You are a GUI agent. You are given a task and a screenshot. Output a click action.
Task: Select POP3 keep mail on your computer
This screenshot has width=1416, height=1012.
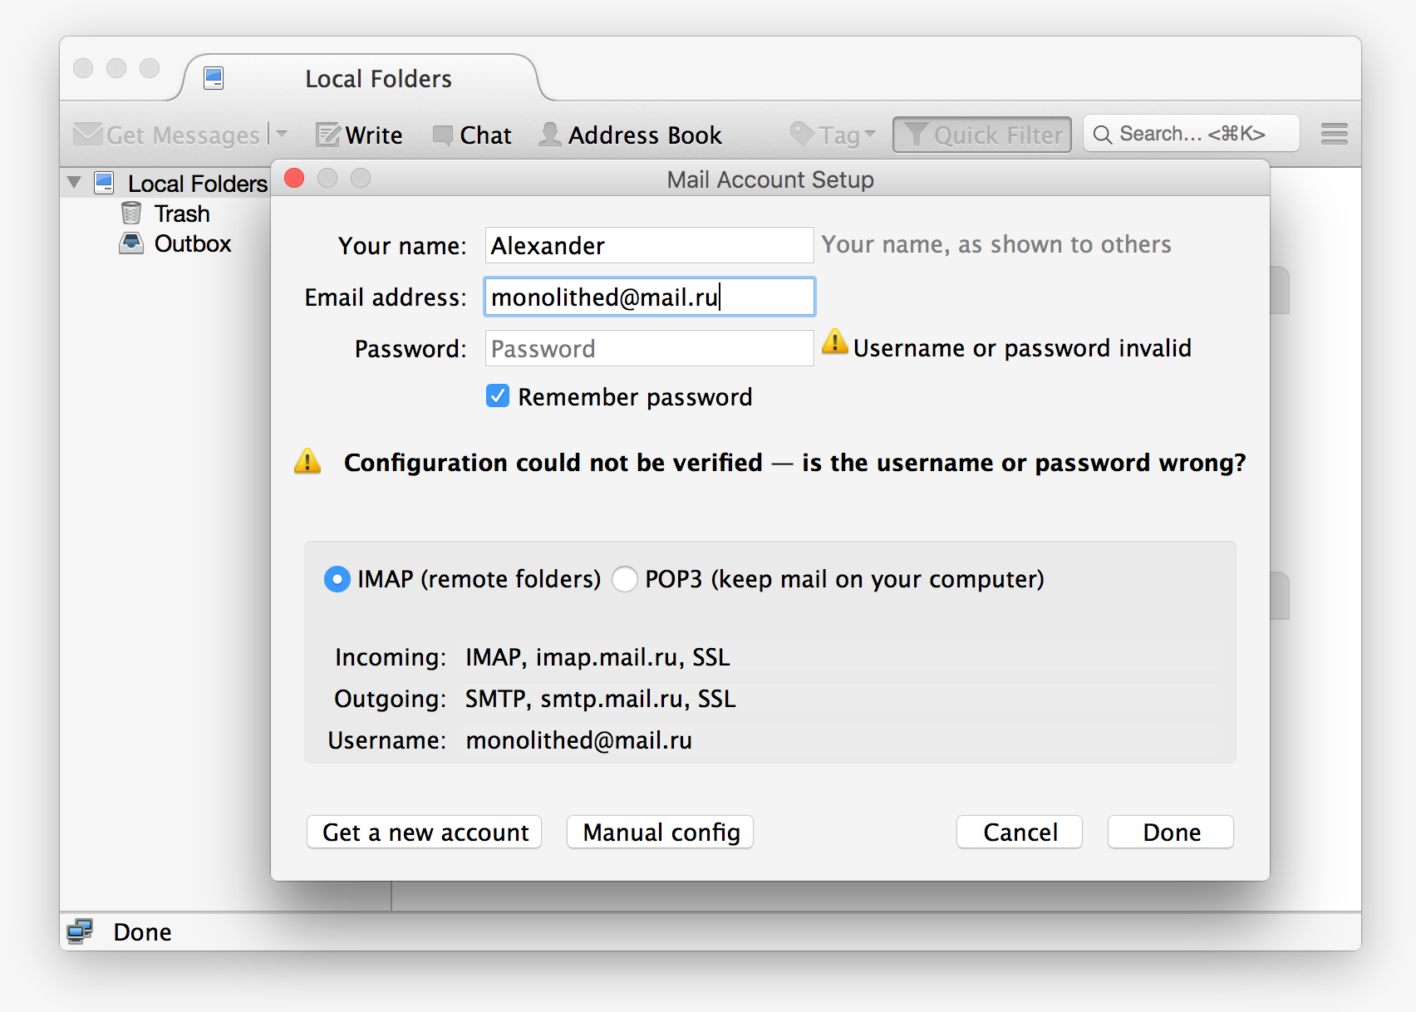[625, 579]
